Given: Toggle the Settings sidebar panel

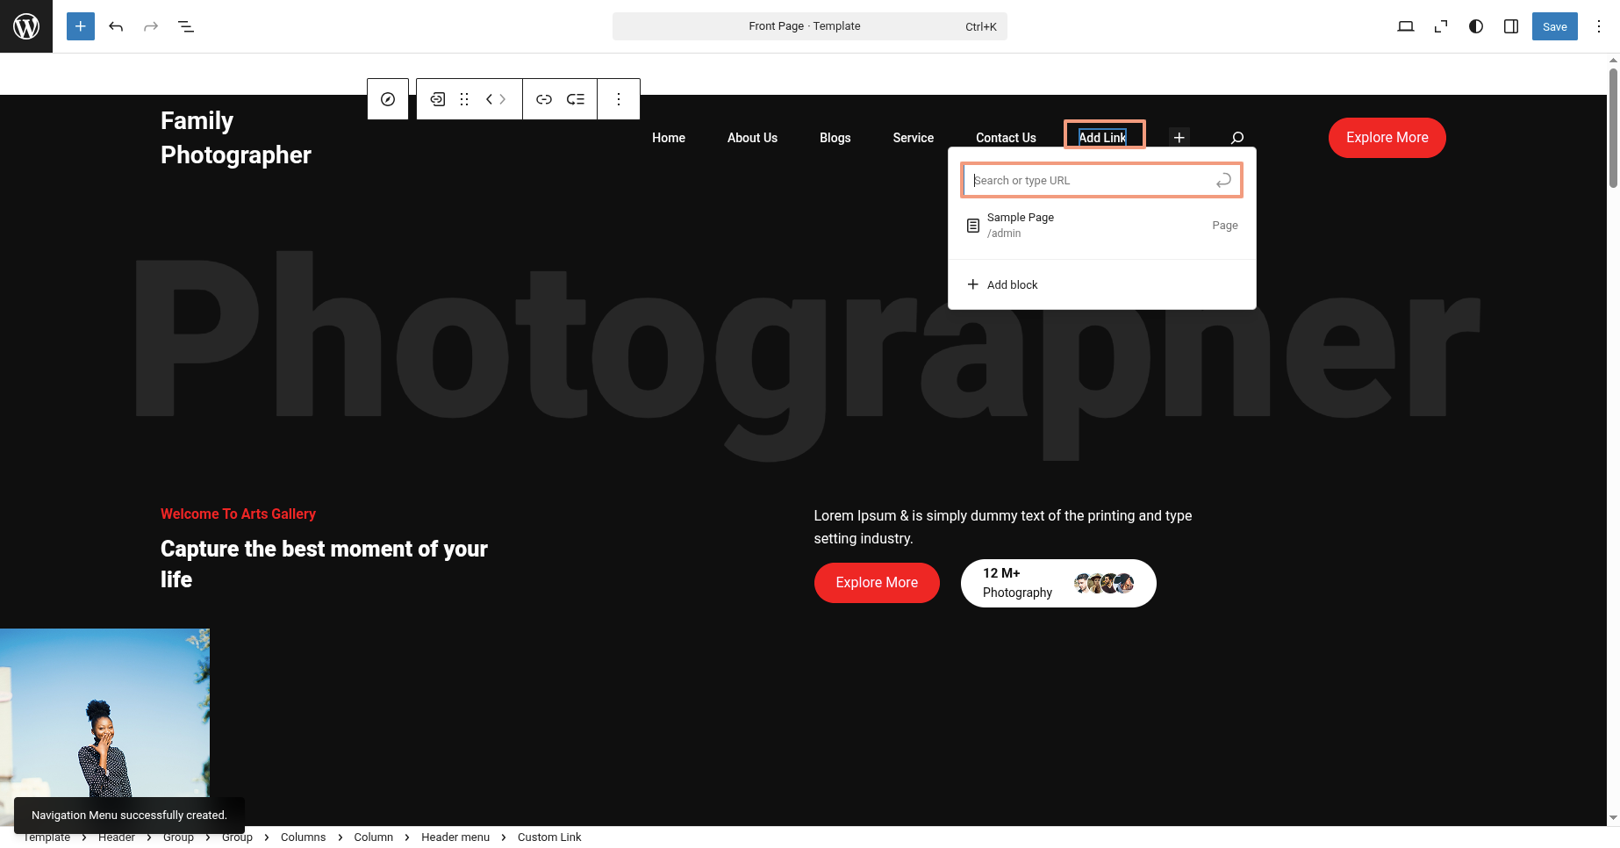Looking at the screenshot, I should click(x=1511, y=26).
